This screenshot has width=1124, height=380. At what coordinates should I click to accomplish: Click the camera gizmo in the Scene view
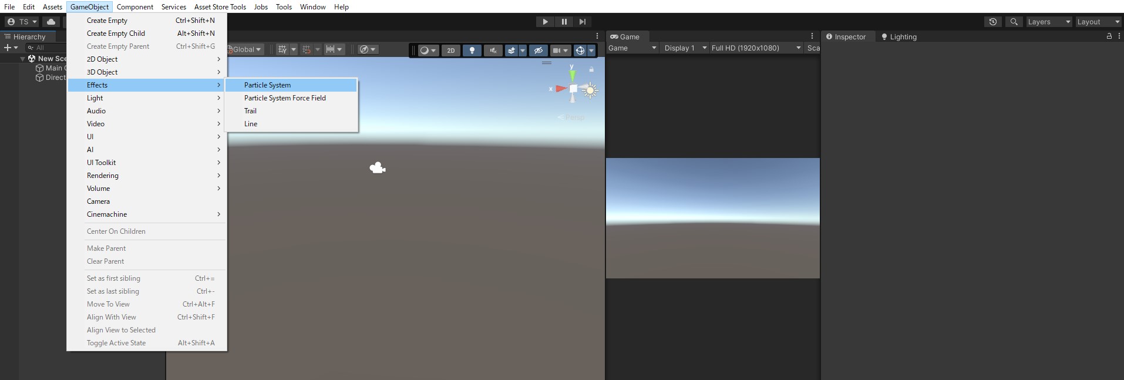point(377,169)
